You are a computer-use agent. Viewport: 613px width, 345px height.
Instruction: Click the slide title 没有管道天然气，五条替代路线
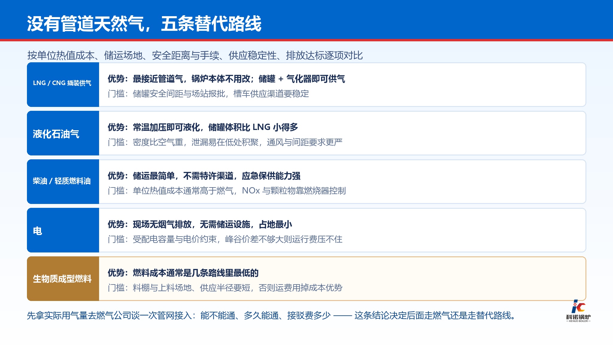[144, 24]
